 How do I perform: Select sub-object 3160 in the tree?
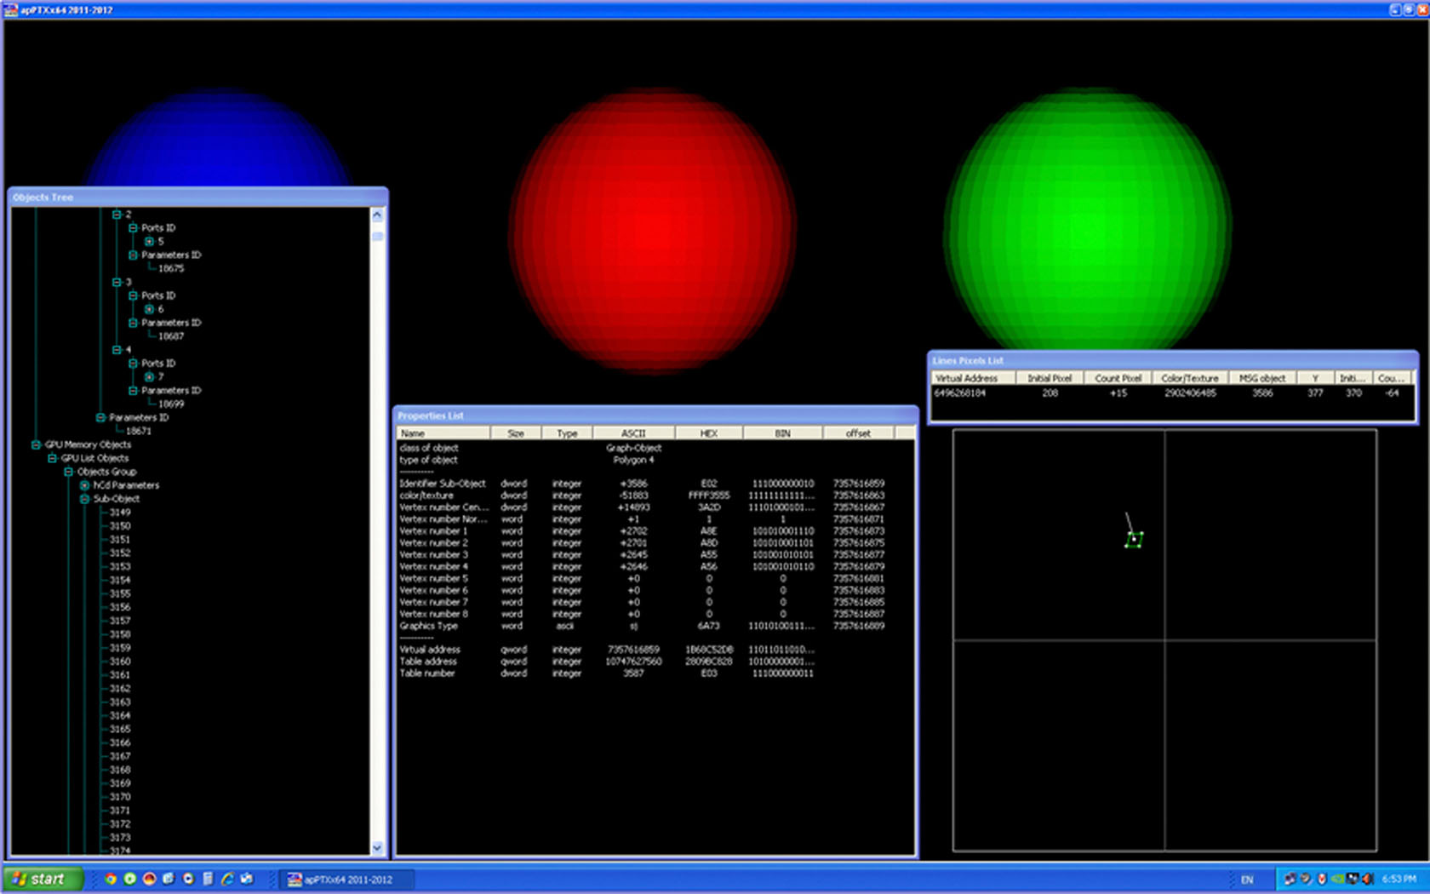[x=120, y=662]
